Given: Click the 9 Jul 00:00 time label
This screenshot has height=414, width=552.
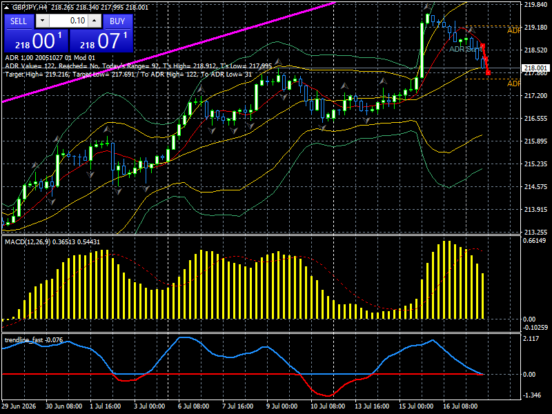Looking at the screenshot, I should point(282,406).
